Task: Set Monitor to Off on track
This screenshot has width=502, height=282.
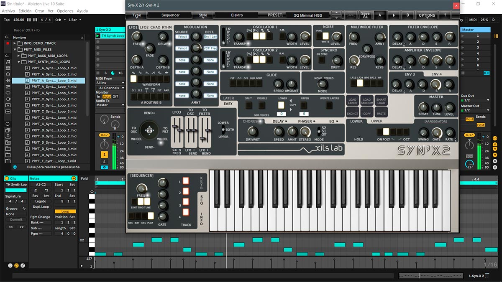Action: pyautogui.click(x=115, y=97)
